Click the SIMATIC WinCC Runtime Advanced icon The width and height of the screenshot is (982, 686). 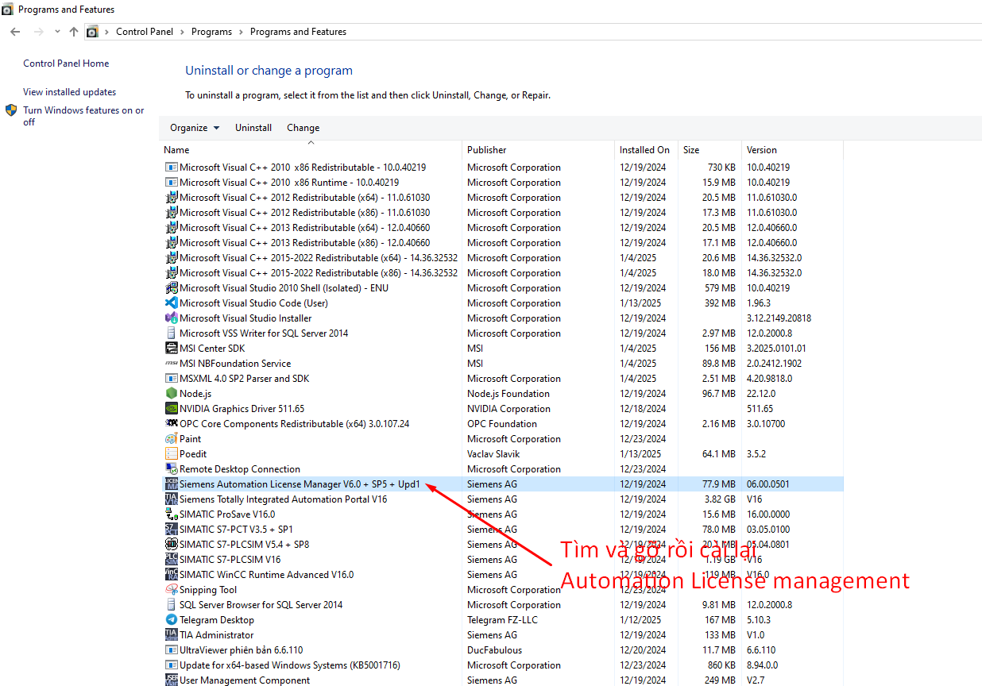(171, 574)
